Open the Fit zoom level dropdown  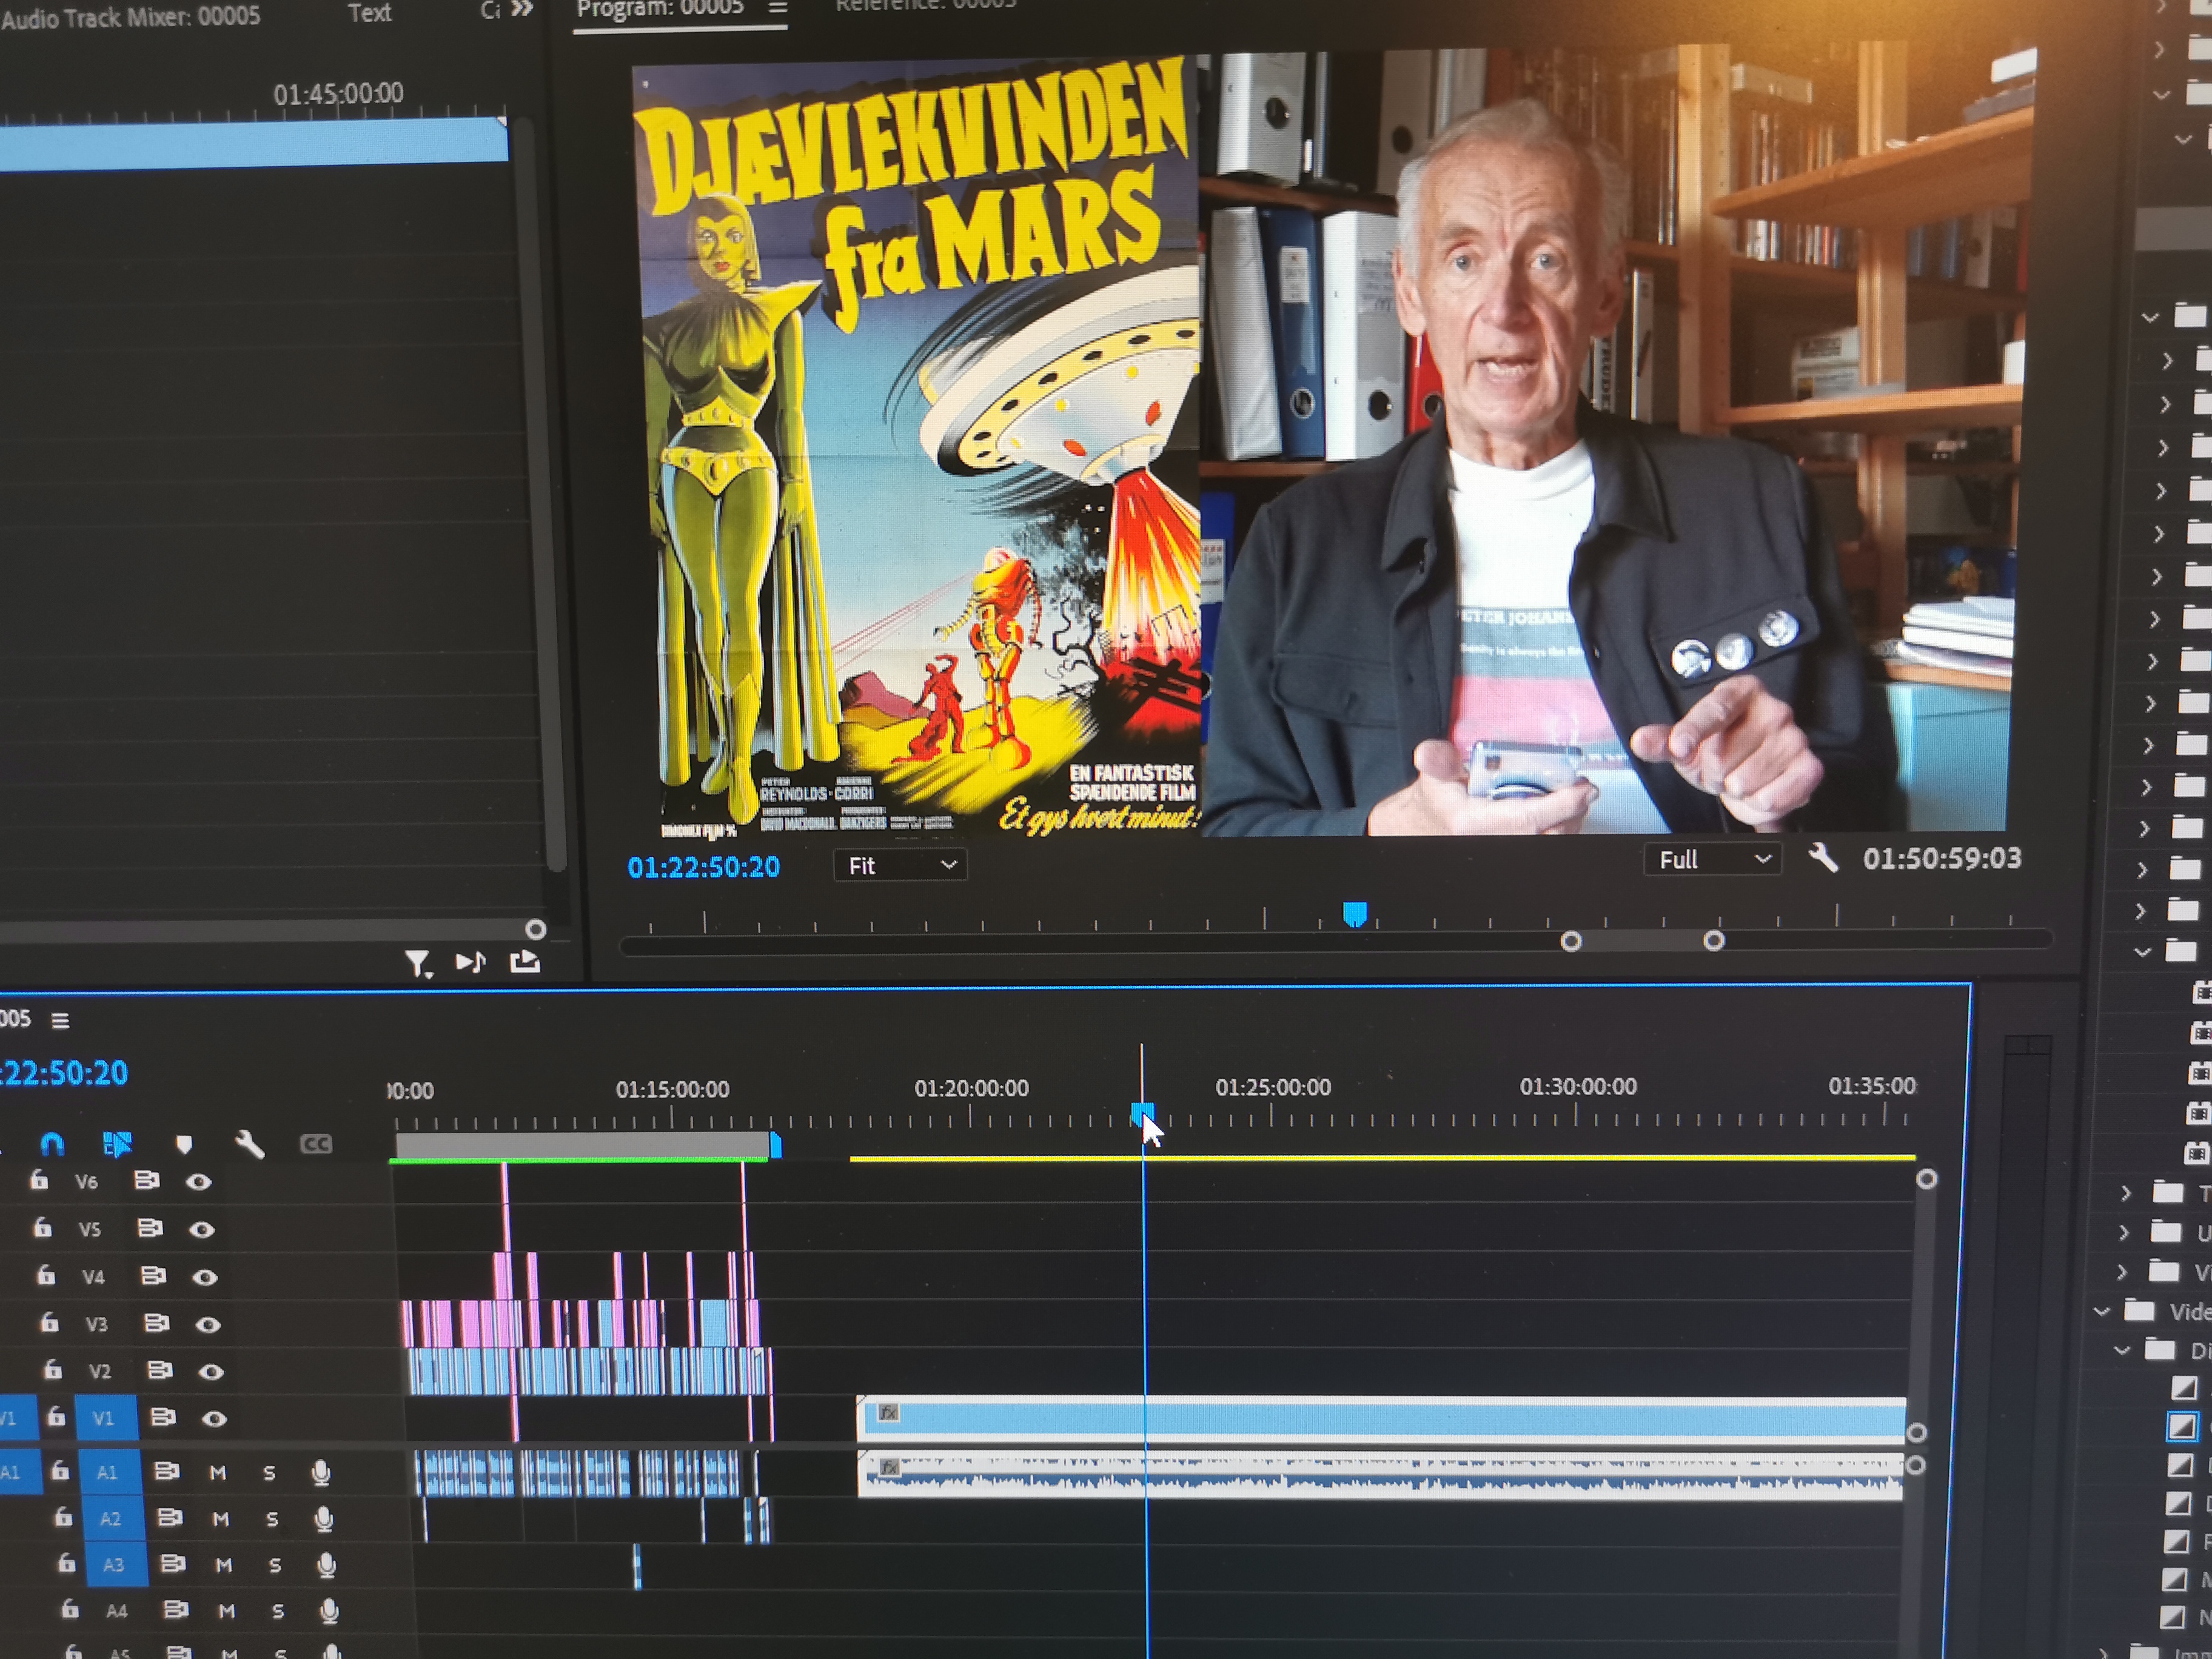tap(900, 865)
